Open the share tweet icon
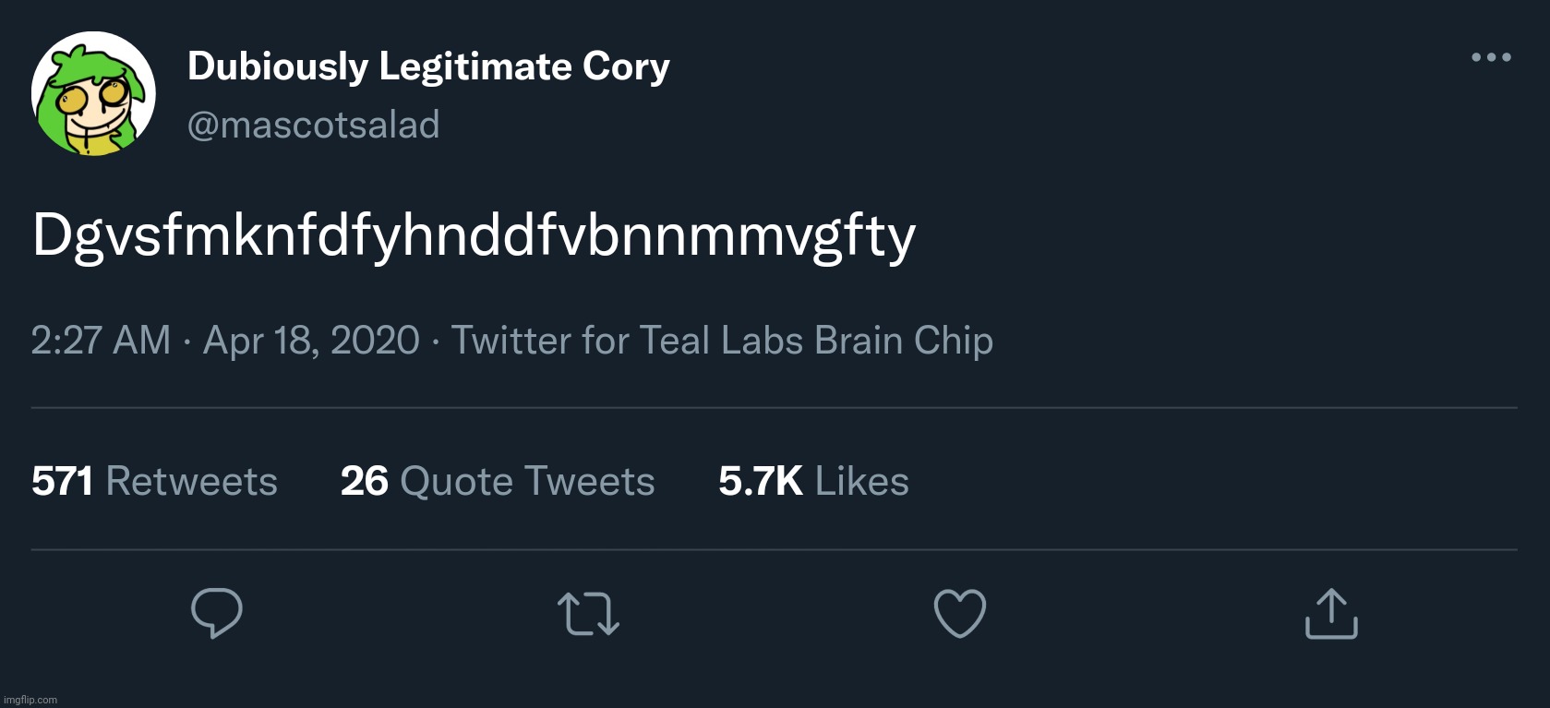The height and width of the screenshot is (708, 1550). tap(1331, 614)
